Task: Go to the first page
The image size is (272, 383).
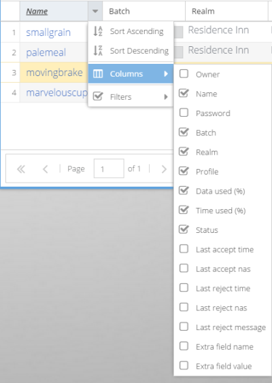Action: point(21,169)
